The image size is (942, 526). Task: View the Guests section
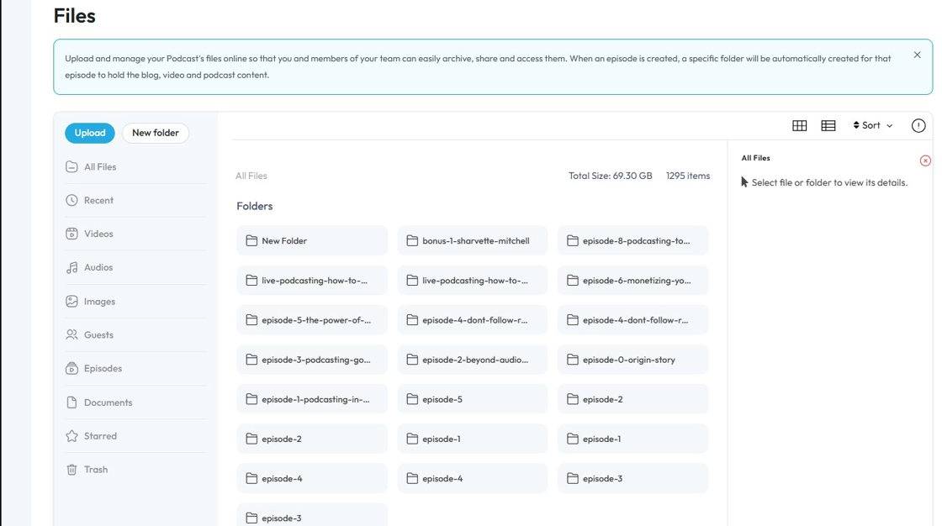pos(98,334)
